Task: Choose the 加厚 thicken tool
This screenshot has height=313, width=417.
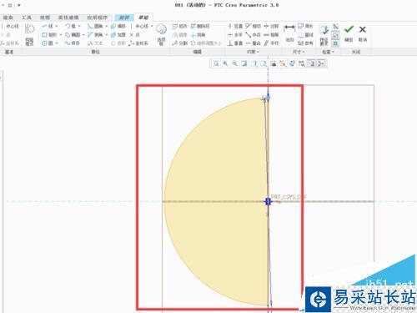Action: [118, 35]
